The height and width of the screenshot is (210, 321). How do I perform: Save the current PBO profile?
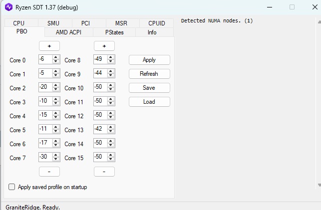coord(149,88)
